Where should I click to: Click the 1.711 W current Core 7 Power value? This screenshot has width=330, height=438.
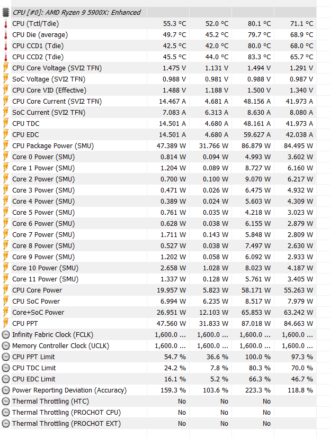pyautogui.click(x=173, y=235)
